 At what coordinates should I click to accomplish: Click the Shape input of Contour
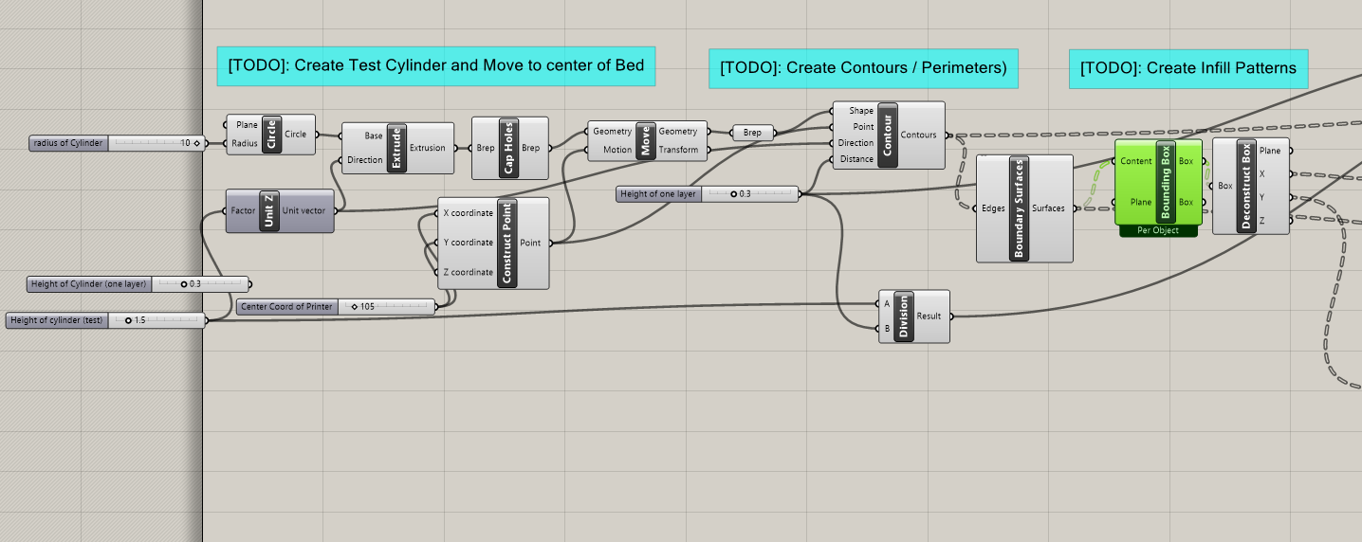click(x=861, y=111)
